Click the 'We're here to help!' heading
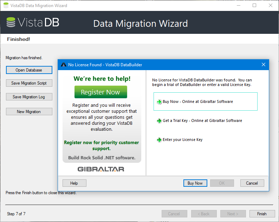 click(x=102, y=79)
